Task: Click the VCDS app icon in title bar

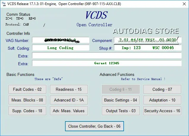Action: click(4, 4)
